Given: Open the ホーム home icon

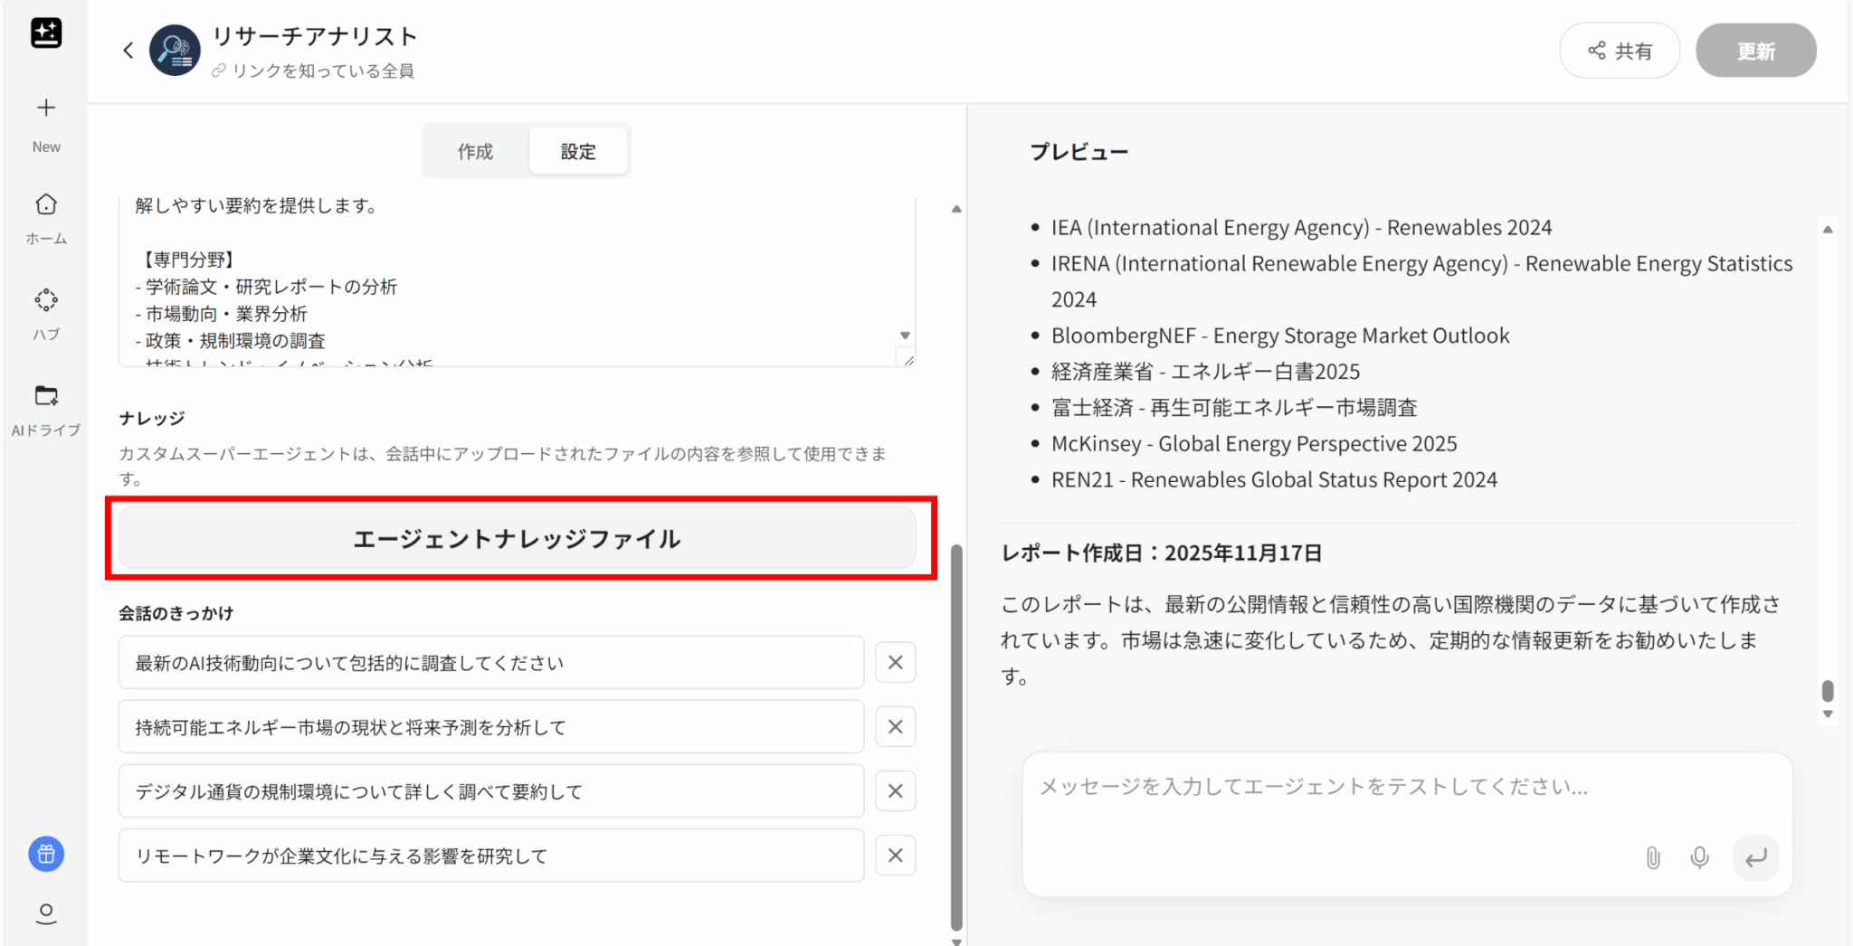Looking at the screenshot, I should 46,205.
